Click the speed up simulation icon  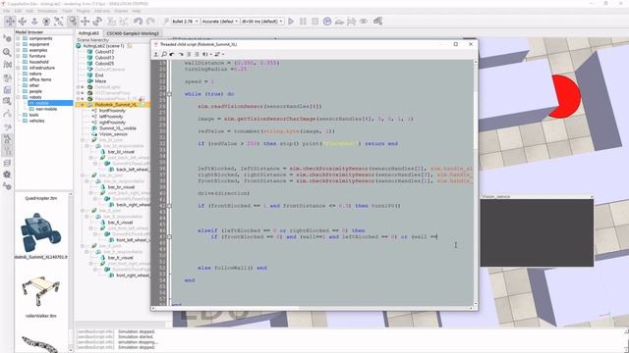(352, 22)
